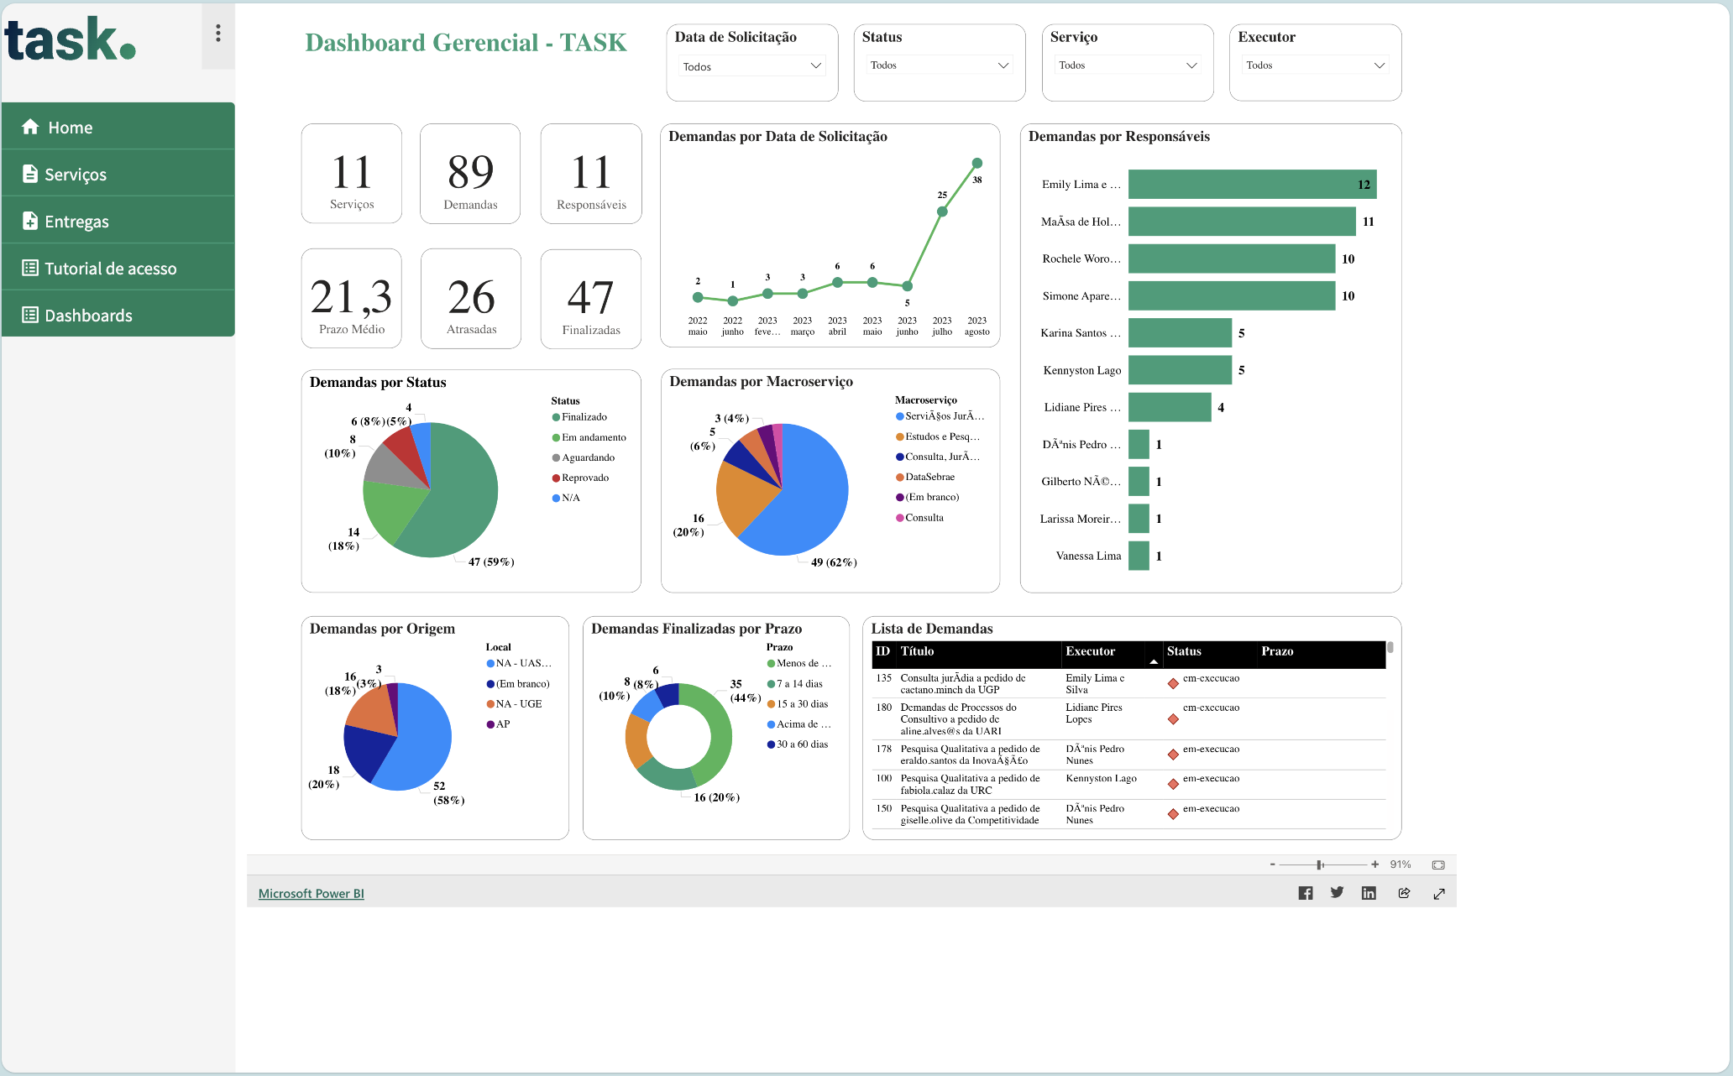
Task: Open Data de Solicitação dropdown
Action: 752,66
